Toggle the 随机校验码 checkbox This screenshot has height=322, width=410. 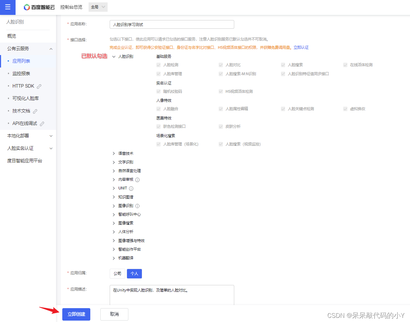click(158, 91)
